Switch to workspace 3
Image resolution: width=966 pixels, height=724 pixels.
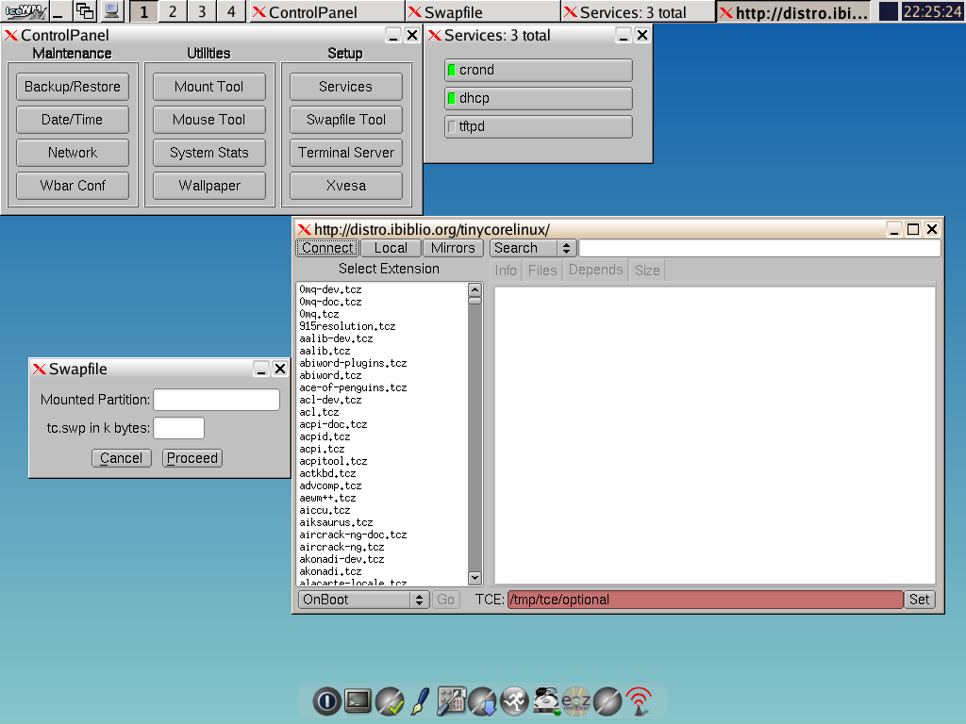click(x=202, y=11)
